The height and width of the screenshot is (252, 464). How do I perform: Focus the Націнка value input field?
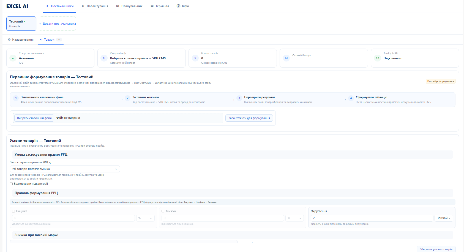pos(73,218)
